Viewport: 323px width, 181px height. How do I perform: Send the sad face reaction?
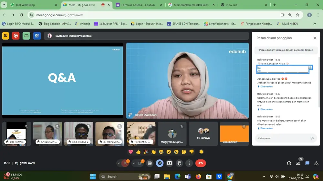tap(176, 152)
